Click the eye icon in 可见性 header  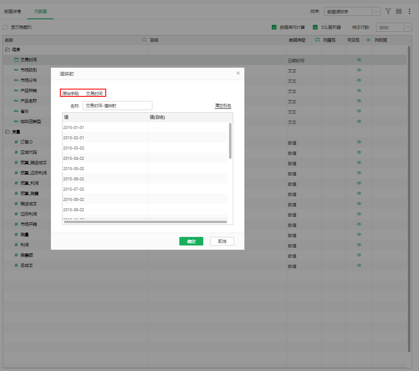368,40
